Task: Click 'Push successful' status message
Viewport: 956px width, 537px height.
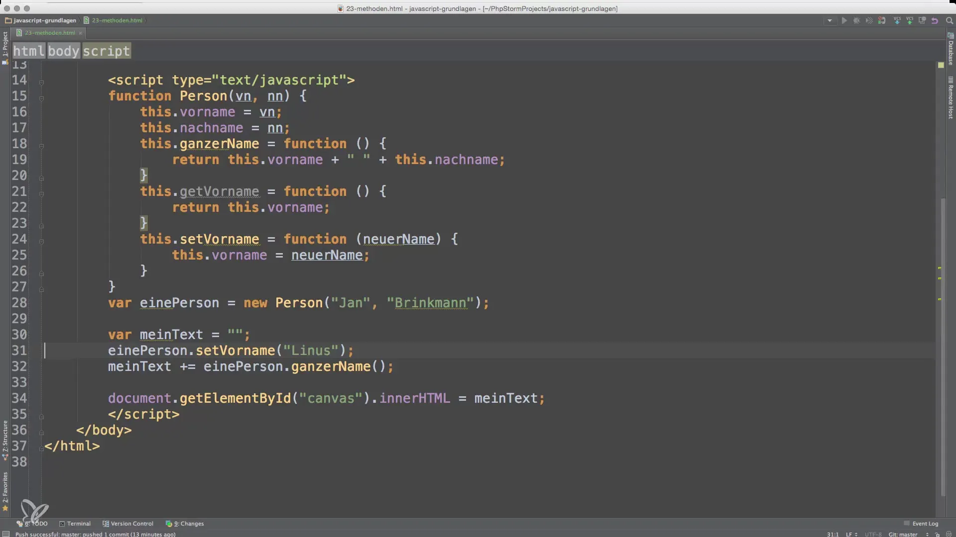Action: (95, 534)
